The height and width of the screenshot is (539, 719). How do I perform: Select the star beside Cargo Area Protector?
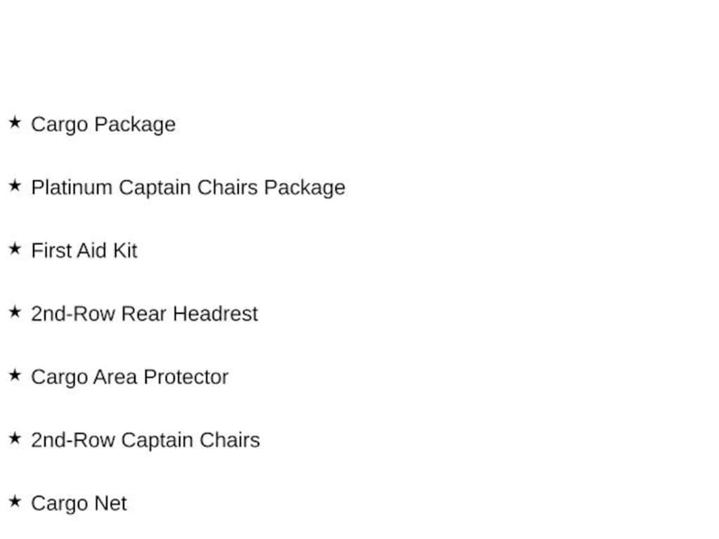15,375
